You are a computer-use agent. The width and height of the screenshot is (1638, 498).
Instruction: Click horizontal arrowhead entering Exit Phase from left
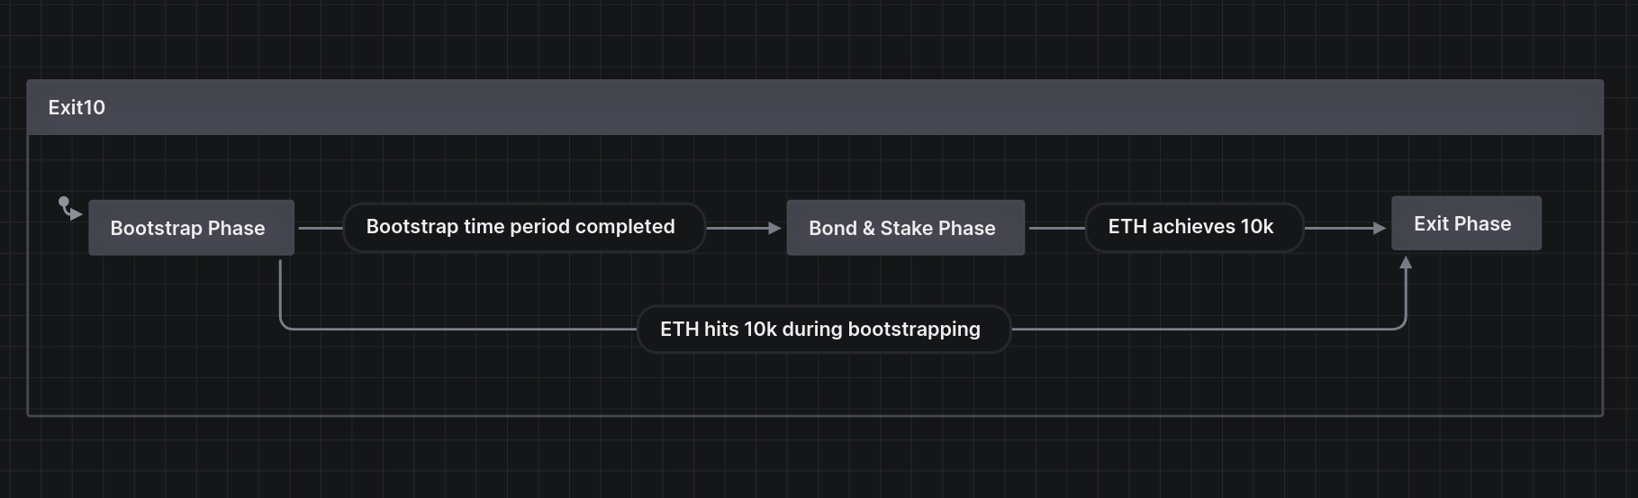click(1380, 229)
